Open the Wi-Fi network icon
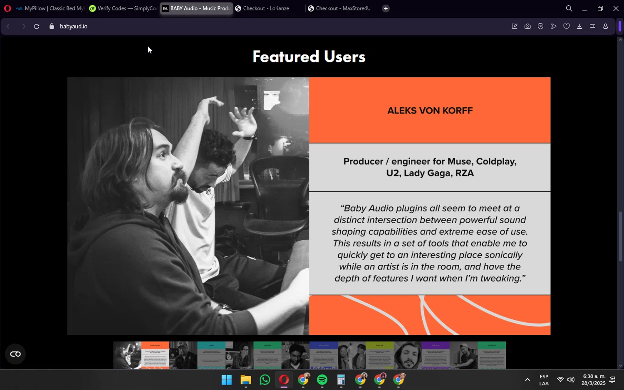 coord(560,380)
